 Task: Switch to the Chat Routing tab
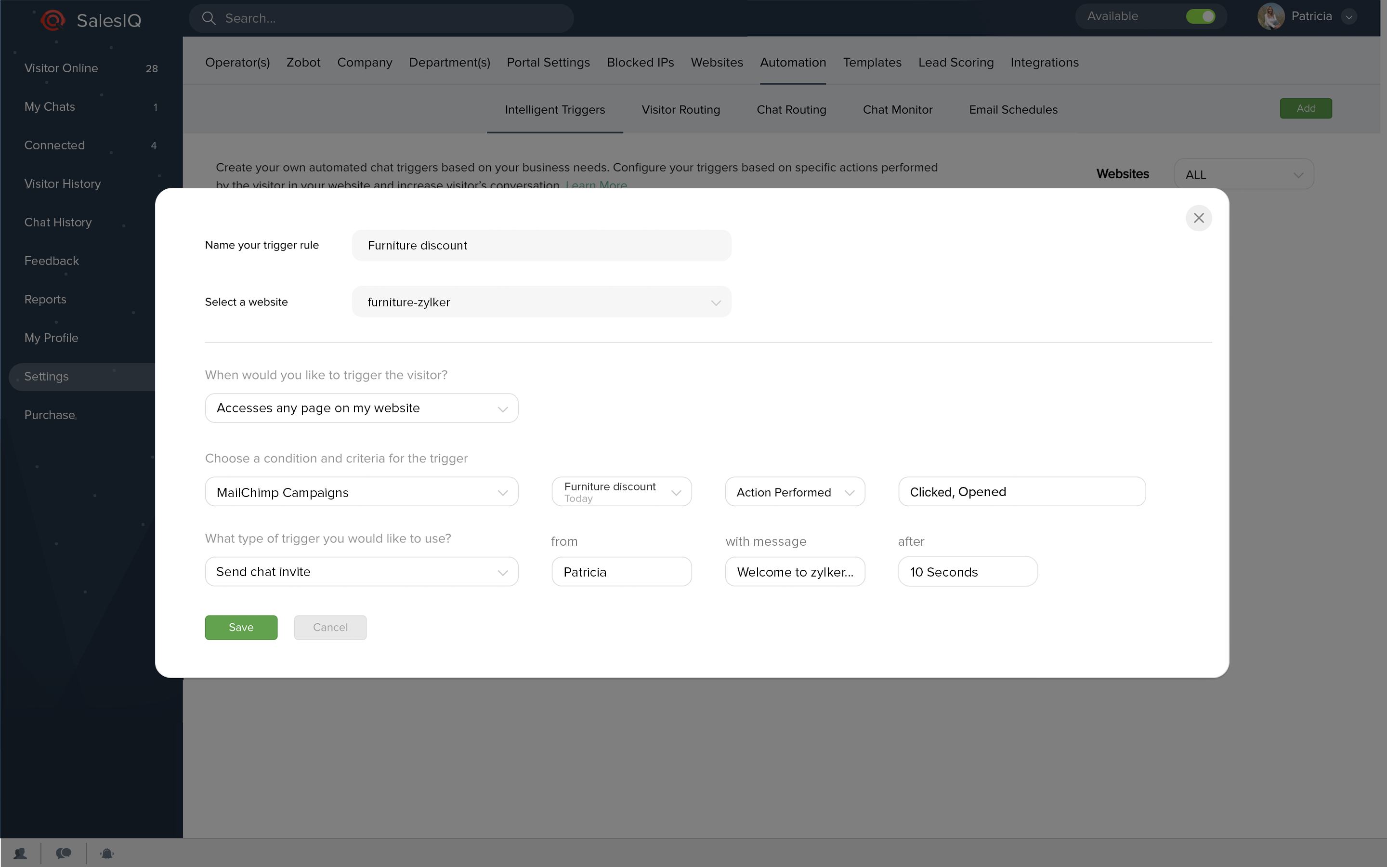[791, 109]
